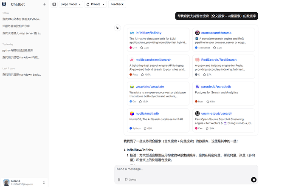Click the Go language label on weaviate card

[x=134, y=102]
